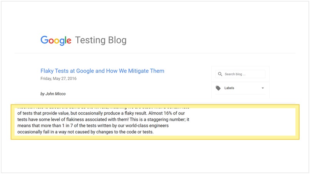Click the colorful Google logo

(x=56, y=40)
